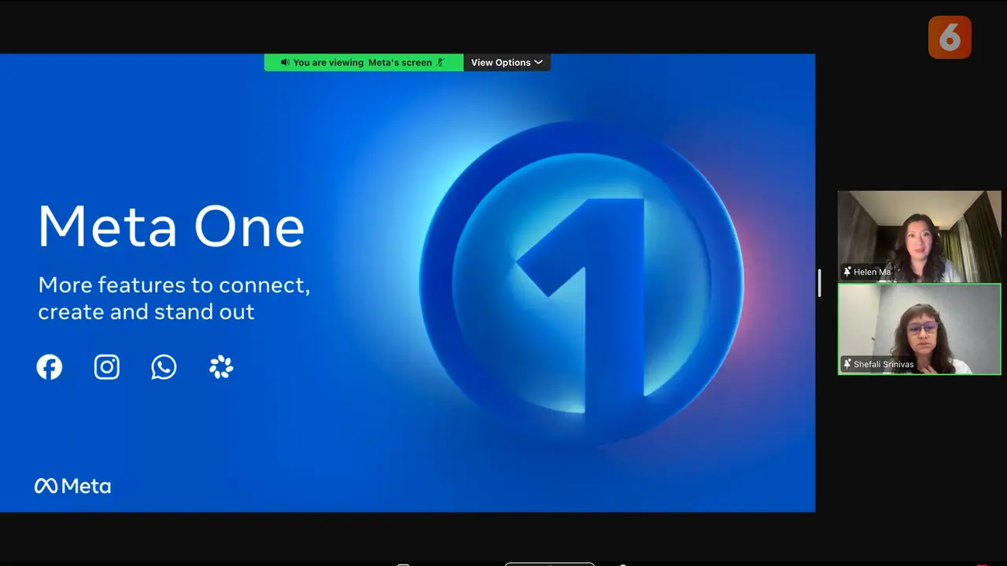
Task: Click the green "You are viewing Meta's screen" banner
Action: [x=363, y=63]
